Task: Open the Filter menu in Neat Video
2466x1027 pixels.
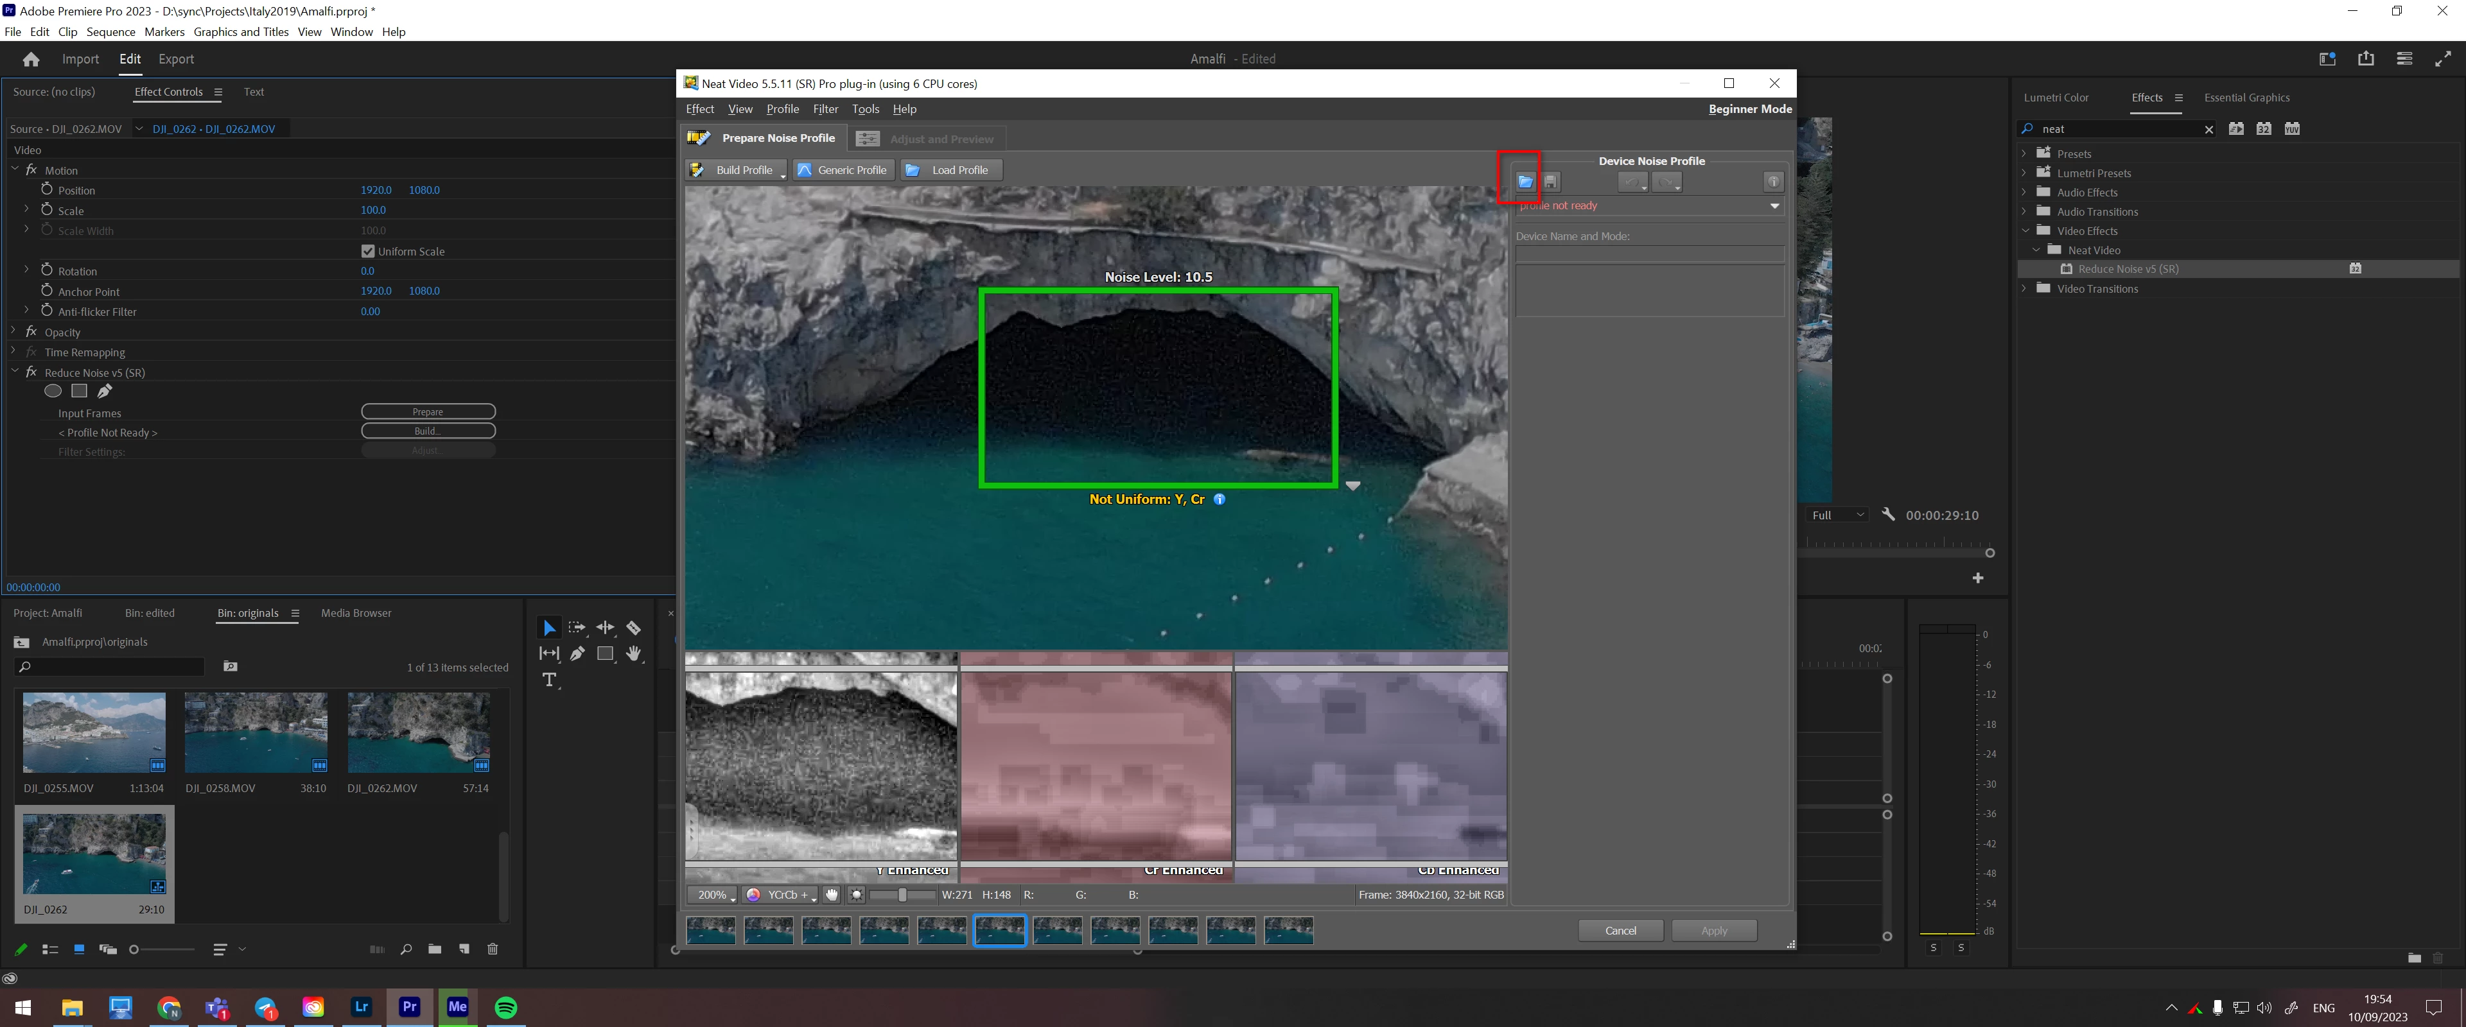Action: [824, 109]
